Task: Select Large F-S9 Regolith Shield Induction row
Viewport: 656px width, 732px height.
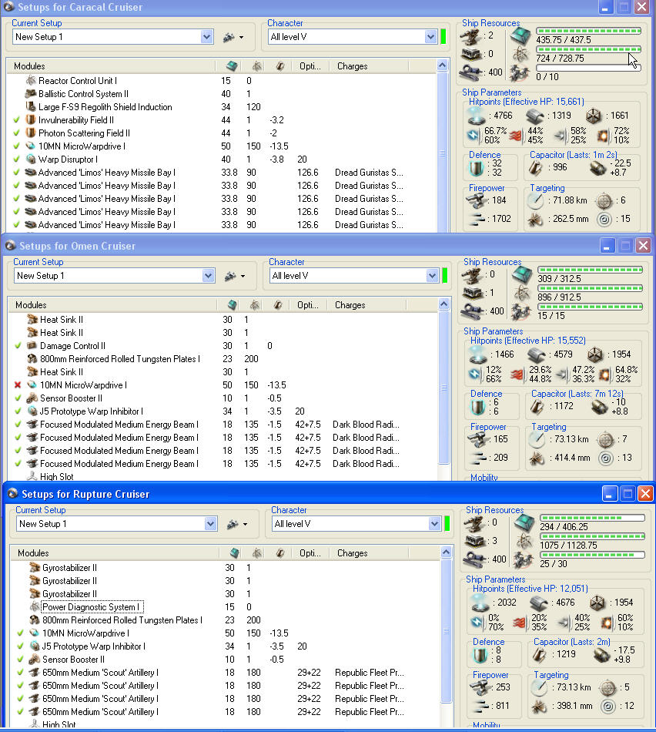Action: tap(223, 107)
